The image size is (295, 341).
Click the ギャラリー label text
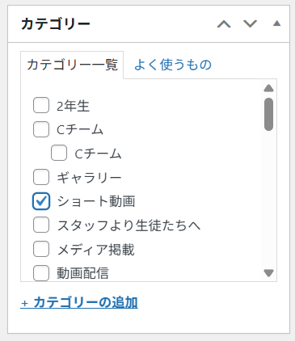(89, 178)
